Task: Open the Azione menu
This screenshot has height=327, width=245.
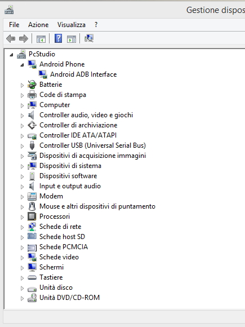Action: pyautogui.click(x=38, y=25)
